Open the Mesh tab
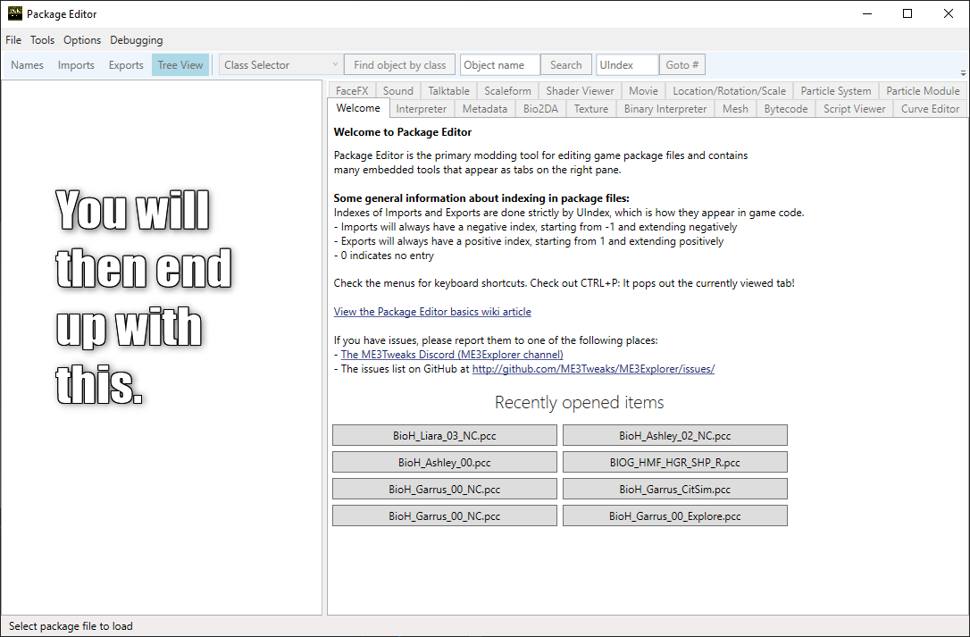The height and width of the screenshot is (637, 970). (x=735, y=108)
